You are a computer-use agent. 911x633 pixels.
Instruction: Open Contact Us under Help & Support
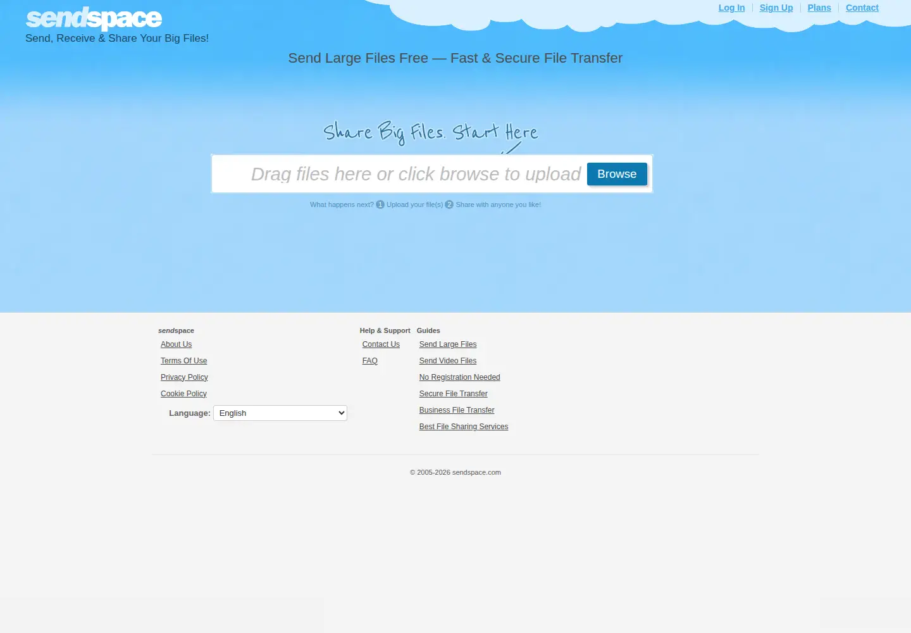(x=381, y=344)
